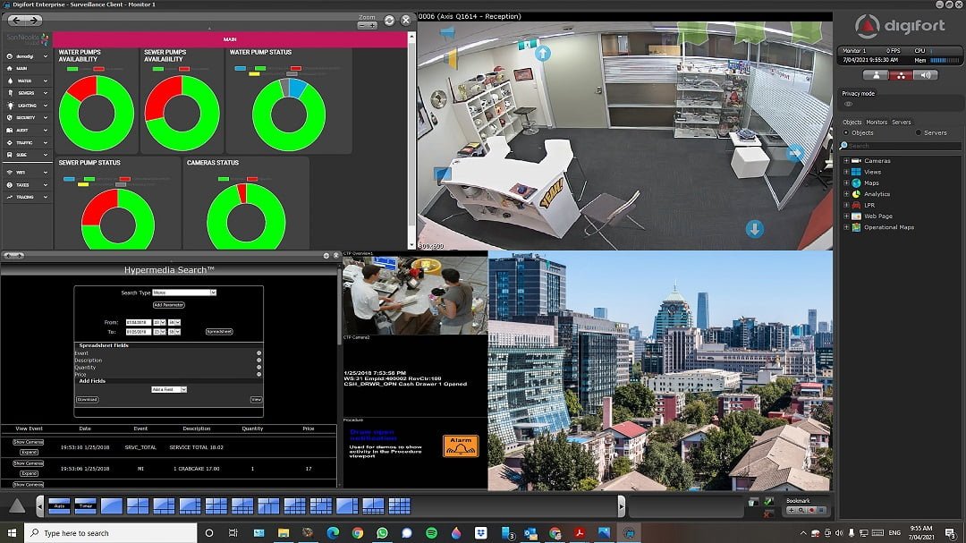Click the LIGHTING bulb icon in sidebar

(10, 106)
